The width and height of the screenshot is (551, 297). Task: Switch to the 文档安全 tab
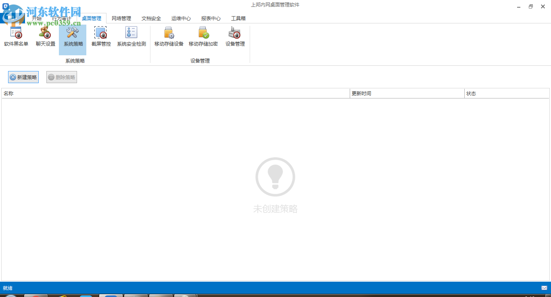coord(151,18)
